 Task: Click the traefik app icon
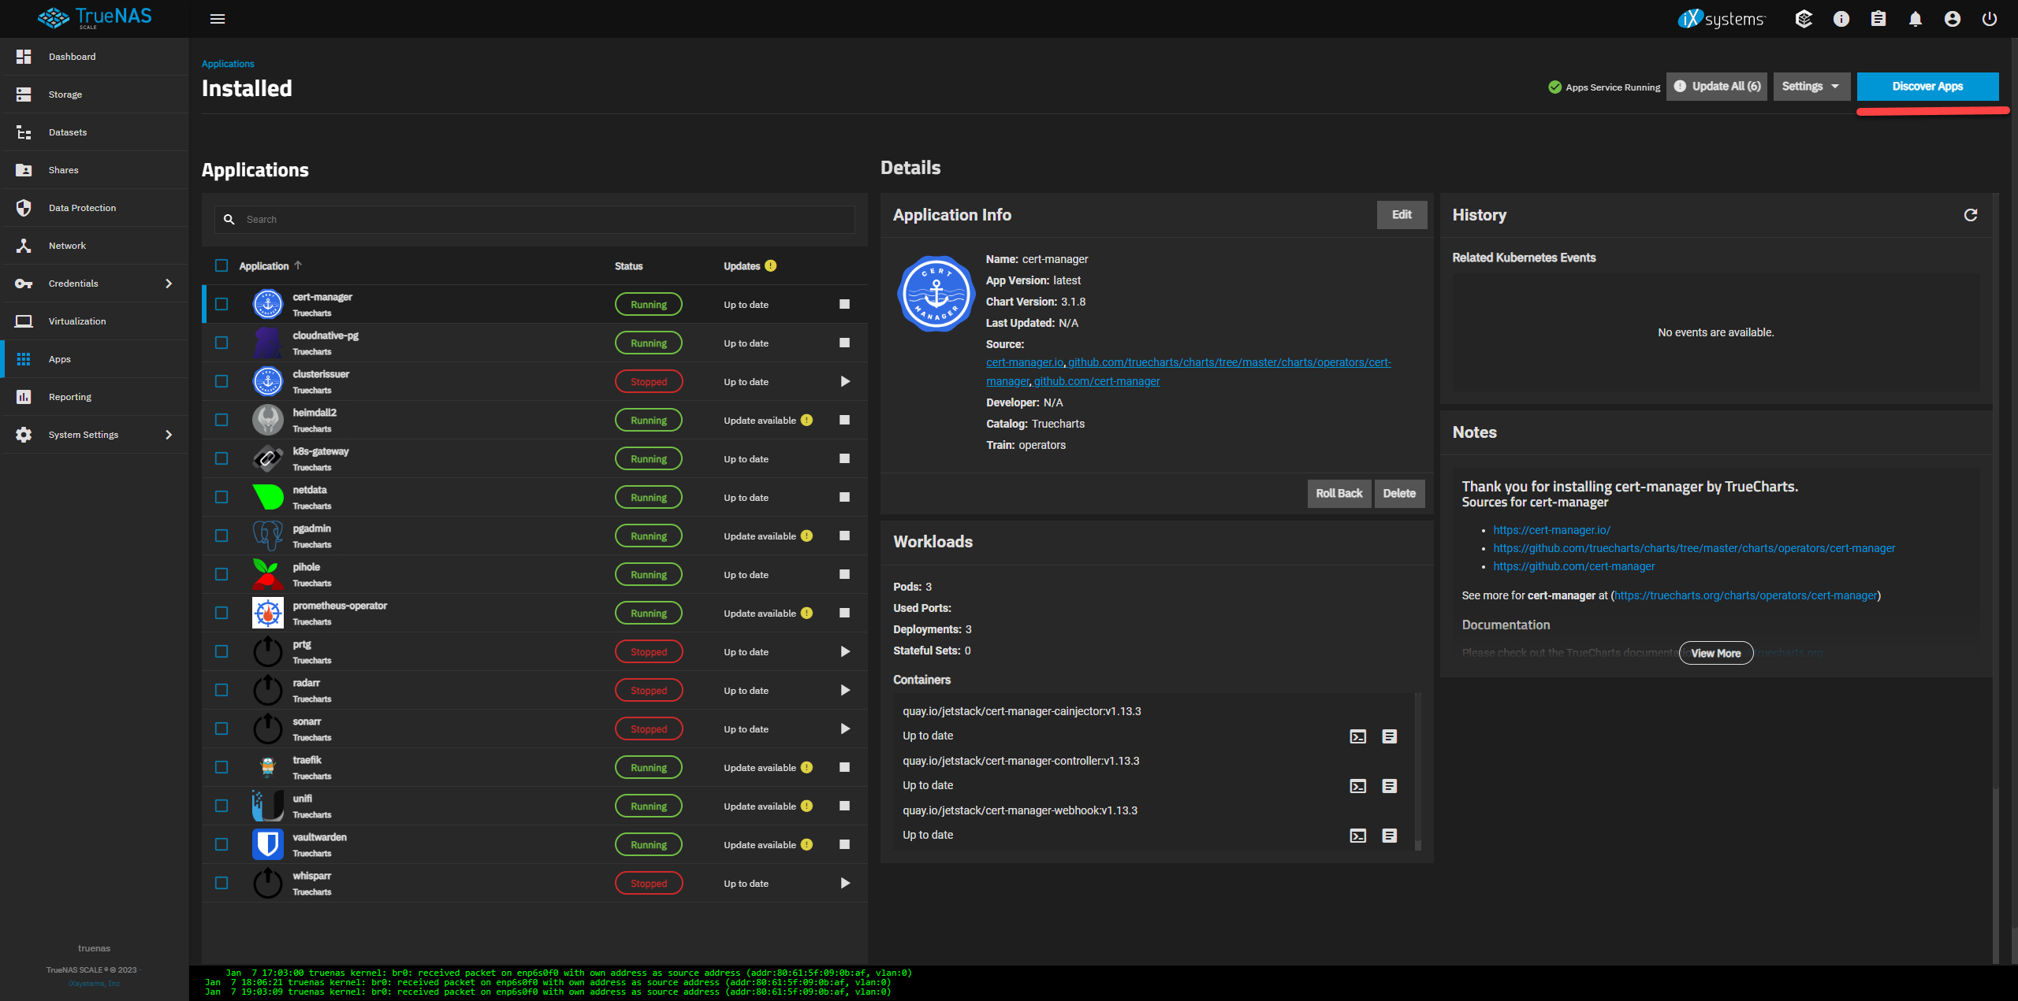point(268,767)
